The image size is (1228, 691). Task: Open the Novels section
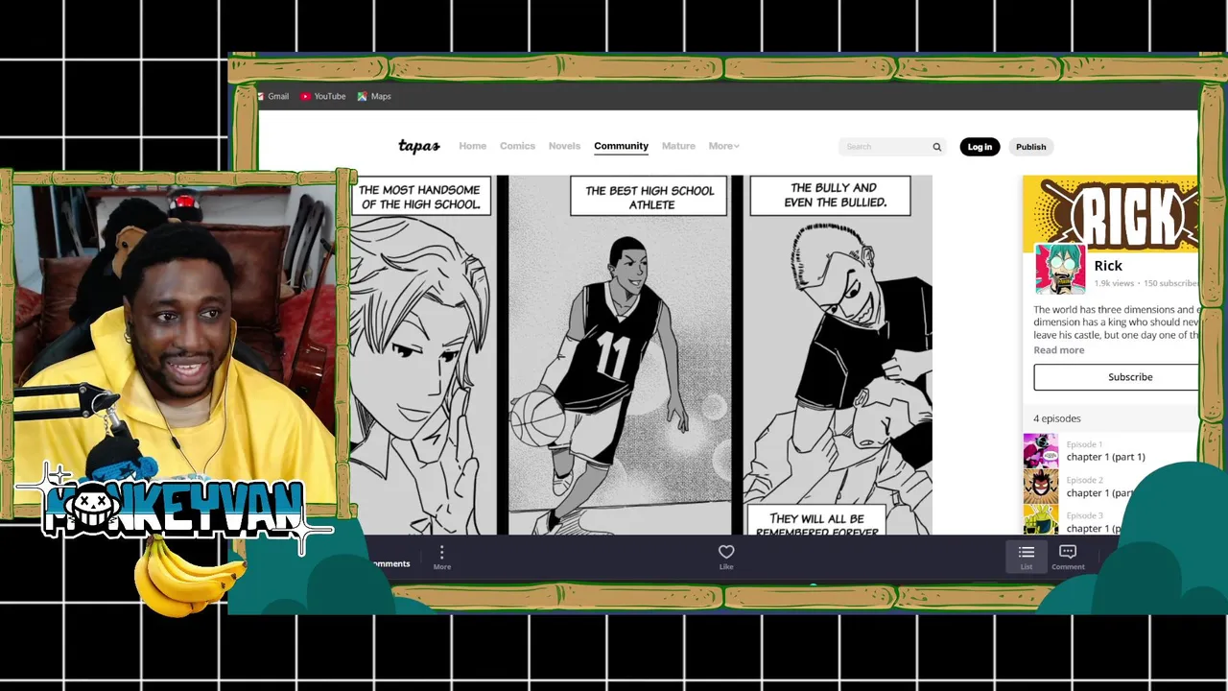click(x=564, y=146)
